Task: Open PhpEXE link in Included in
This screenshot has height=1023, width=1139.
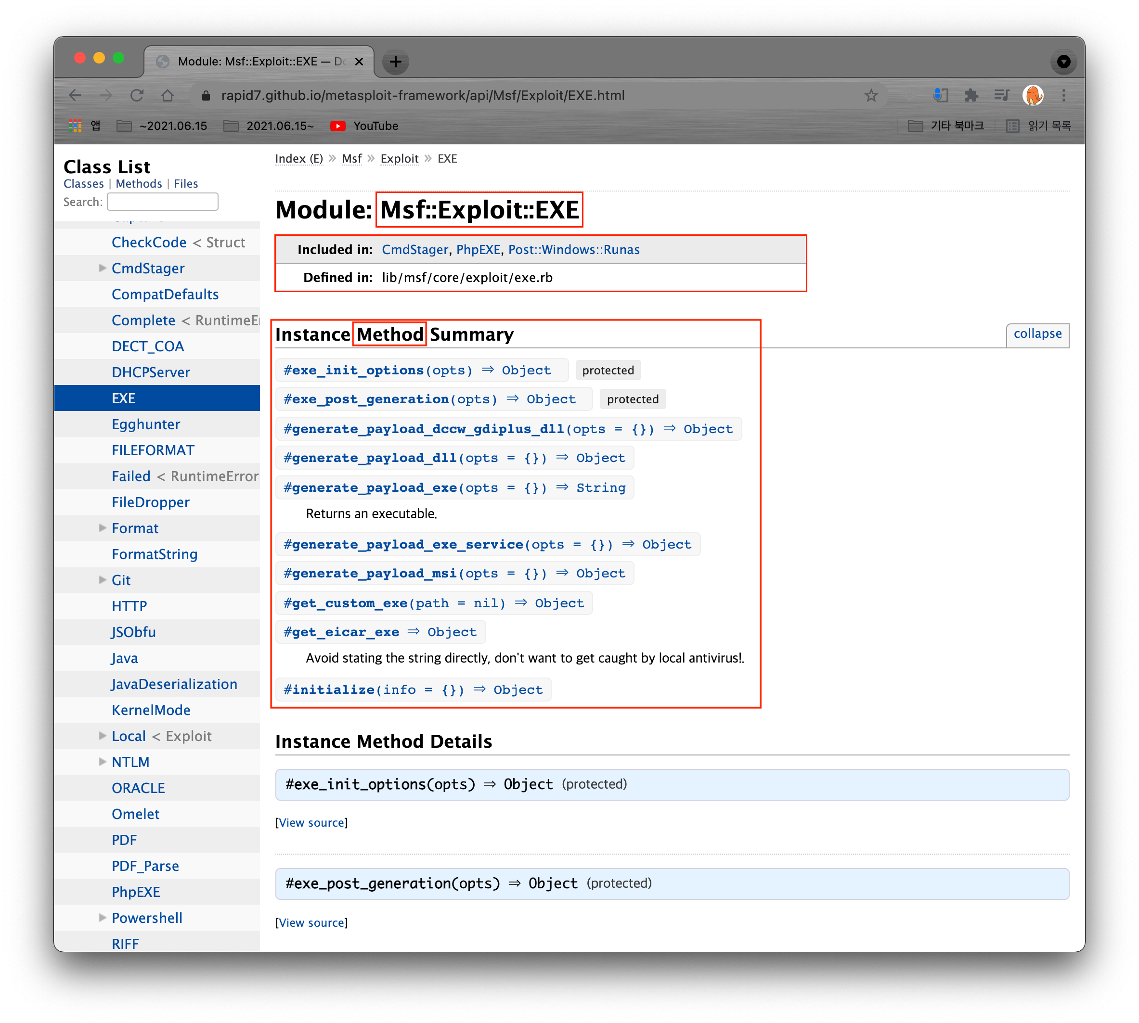Action: click(478, 250)
